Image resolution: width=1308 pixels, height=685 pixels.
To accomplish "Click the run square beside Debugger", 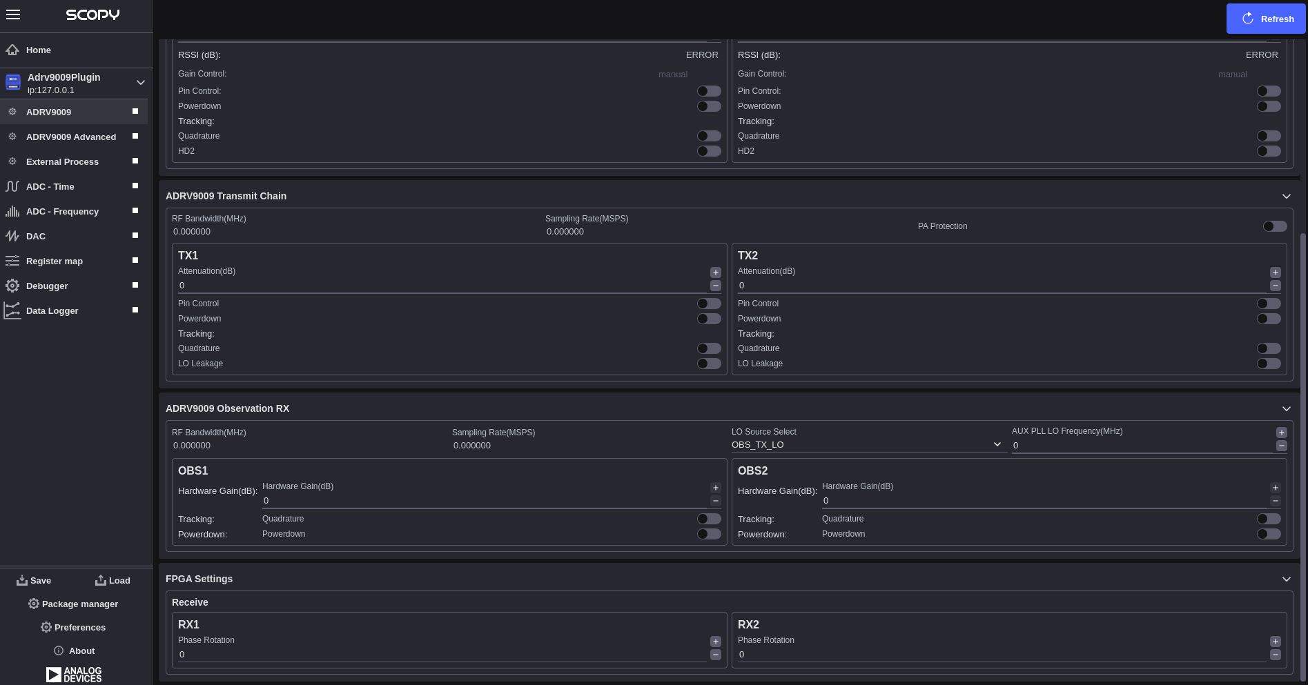I will pos(135,285).
